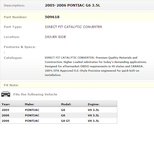Select V6 3.5L engine in the 2005 row

coord(93,110)
